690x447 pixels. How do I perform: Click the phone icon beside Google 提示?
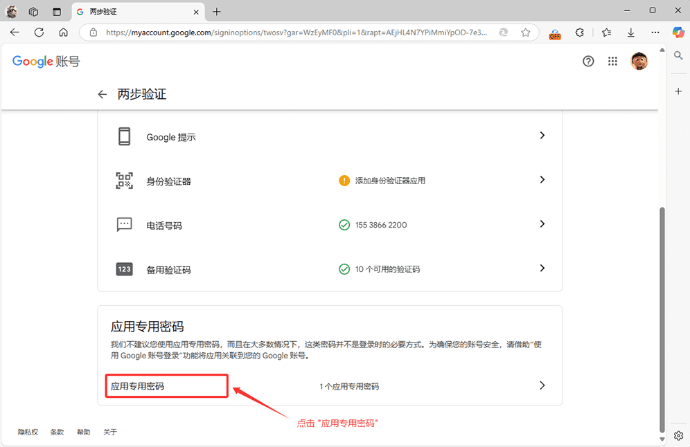click(x=124, y=136)
